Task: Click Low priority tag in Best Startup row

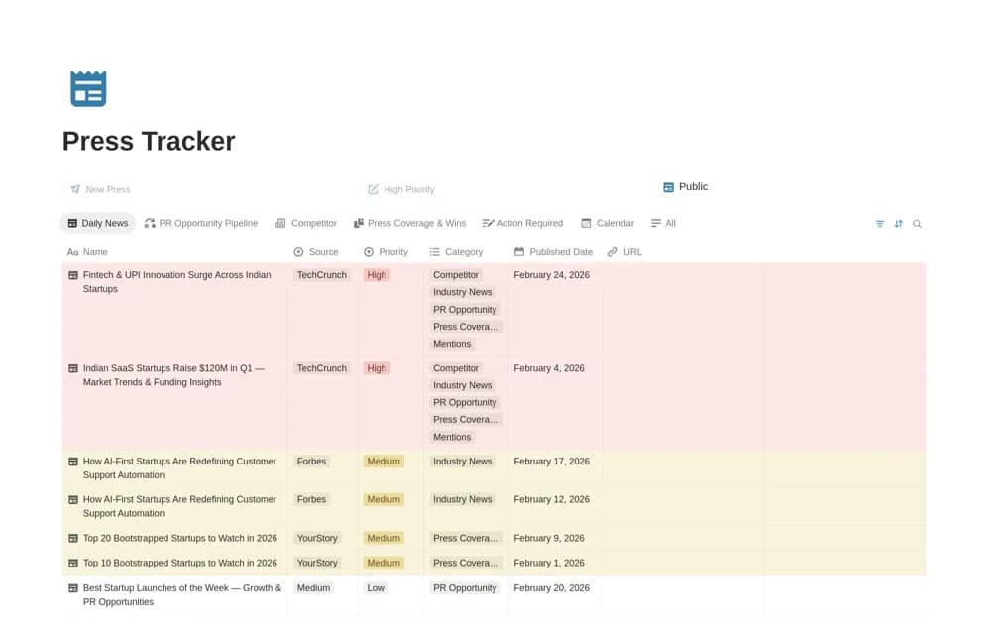Action: tap(376, 588)
